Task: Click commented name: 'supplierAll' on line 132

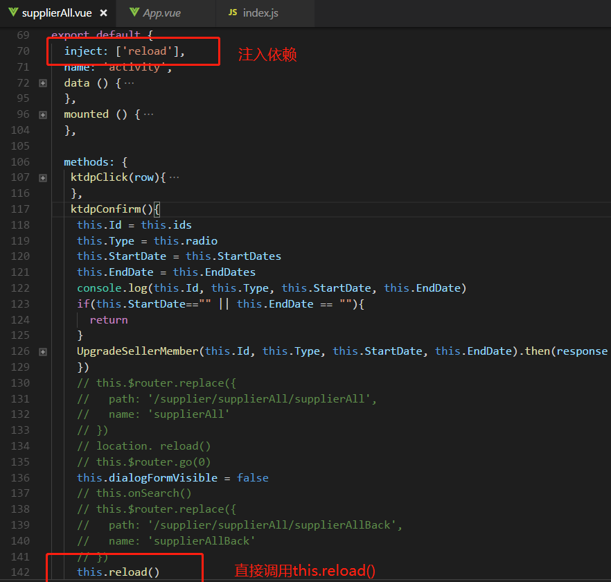Action: pos(153,414)
